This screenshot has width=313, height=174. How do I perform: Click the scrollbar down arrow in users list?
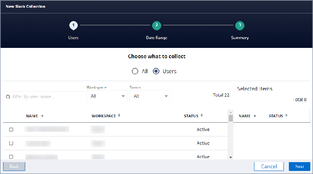click(231, 158)
